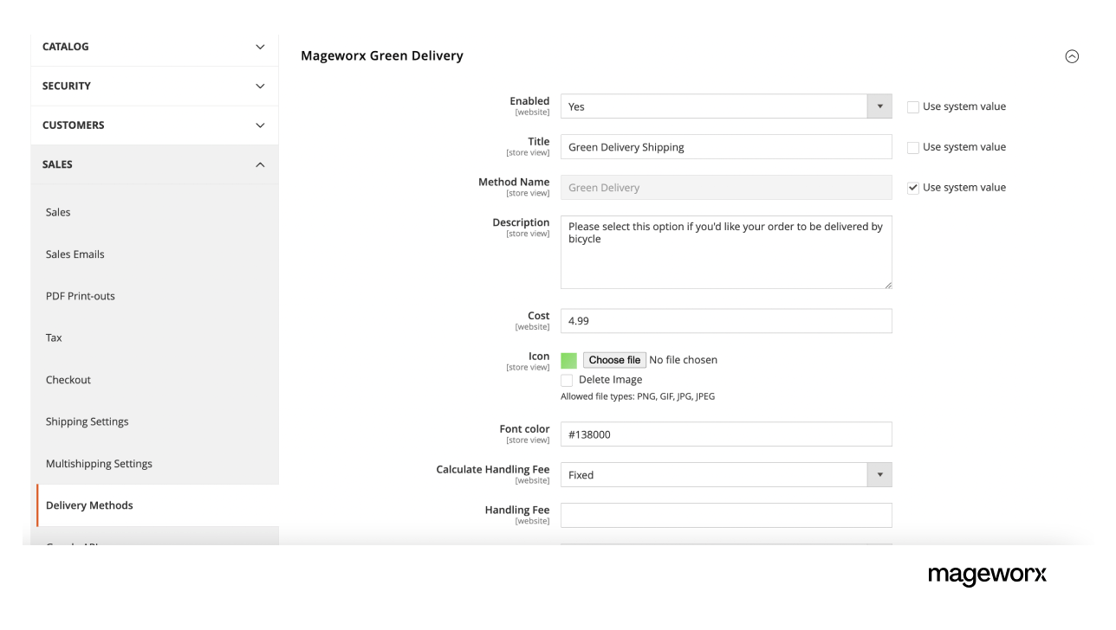Open the Enabled dropdown
Viewport: 1116px width, 630px height.
coord(879,106)
